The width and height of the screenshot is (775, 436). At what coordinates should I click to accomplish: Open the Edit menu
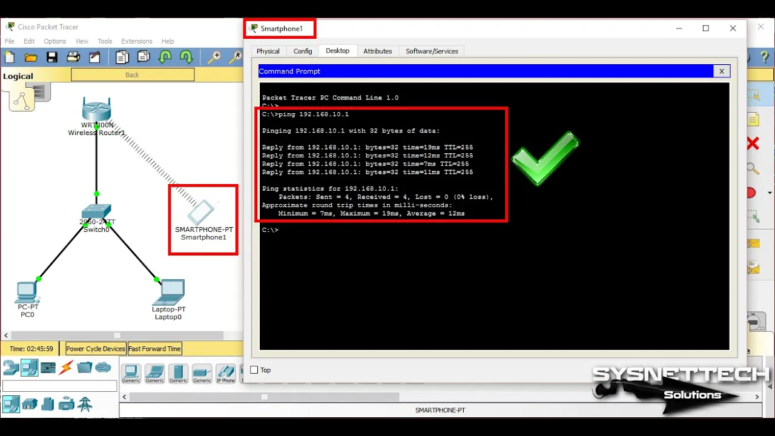29,41
